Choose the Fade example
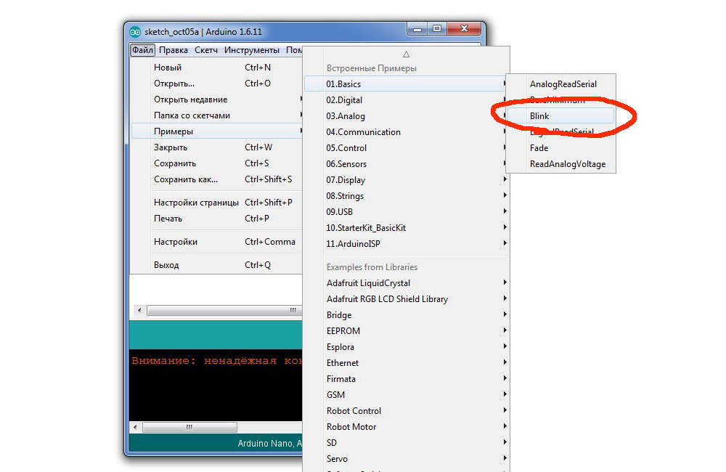The height and width of the screenshot is (472, 726). (539, 148)
